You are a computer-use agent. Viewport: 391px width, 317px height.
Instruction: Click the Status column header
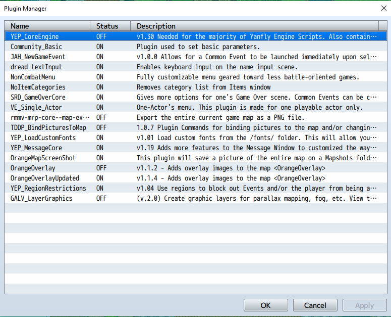click(x=110, y=26)
